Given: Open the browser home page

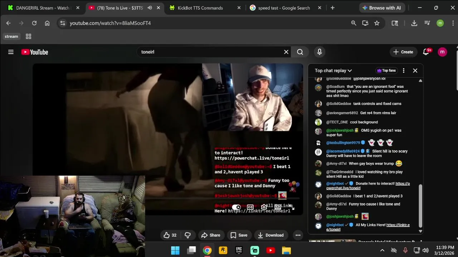Looking at the screenshot, I should (47, 23).
